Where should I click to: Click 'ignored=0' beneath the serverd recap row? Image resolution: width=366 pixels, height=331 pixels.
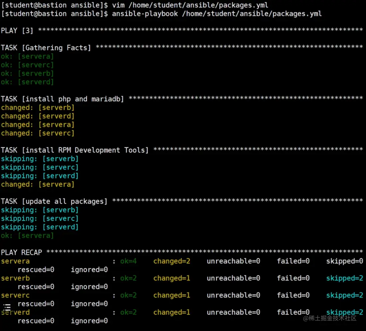89,321
